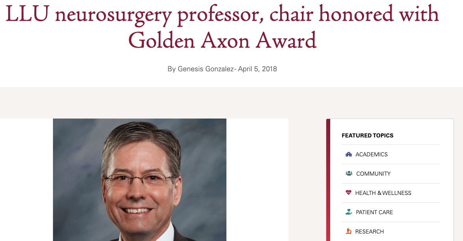Image resolution: width=463 pixels, height=241 pixels.
Task: Click the Health & Wellness heartbeat icon
Action: coord(348,193)
